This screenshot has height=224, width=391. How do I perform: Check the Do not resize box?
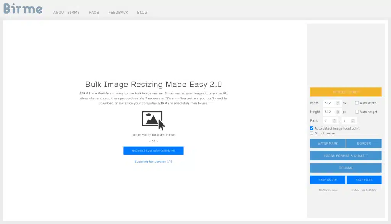tap(312, 133)
